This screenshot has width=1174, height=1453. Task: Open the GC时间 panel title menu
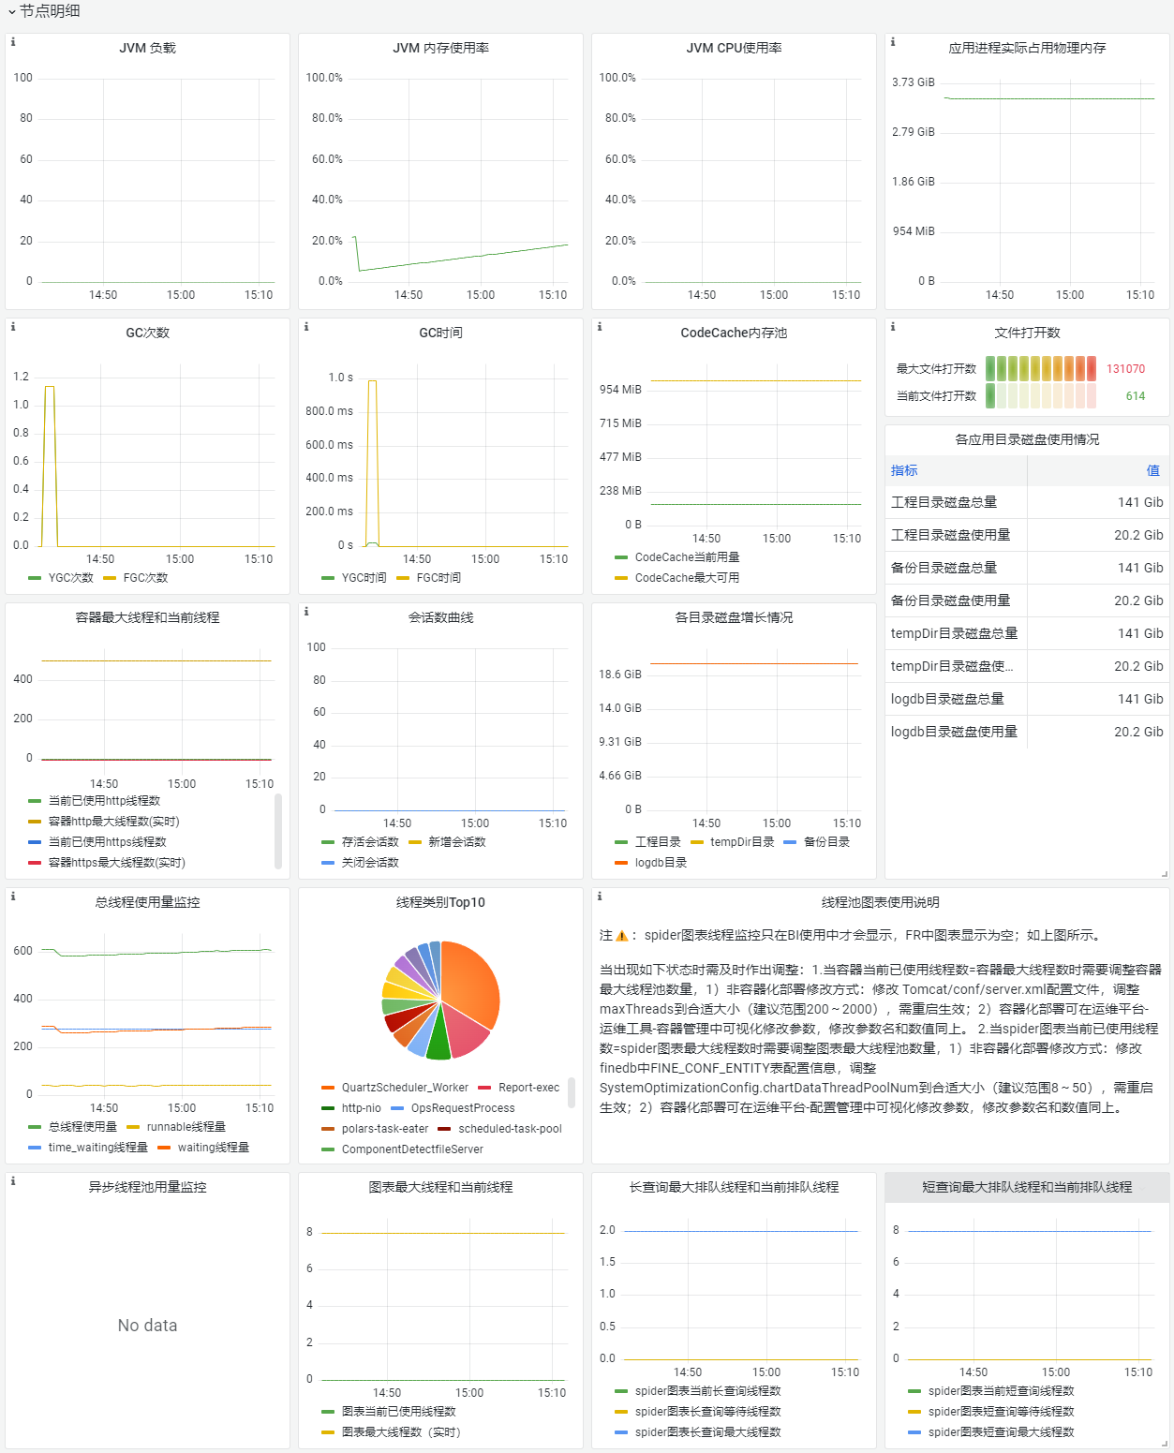pos(440,333)
